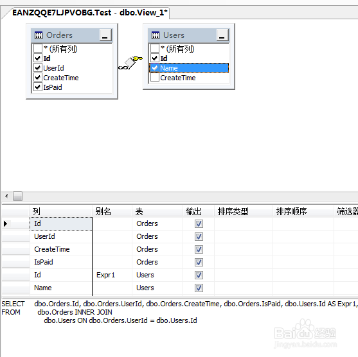This screenshot has width=358, height=357.
Task: Toggle output checkbox for Orders Id row
Action: [x=199, y=223]
